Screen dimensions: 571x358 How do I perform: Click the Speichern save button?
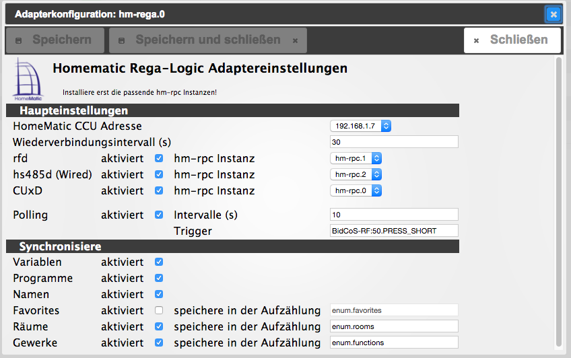tap(55, 40)
